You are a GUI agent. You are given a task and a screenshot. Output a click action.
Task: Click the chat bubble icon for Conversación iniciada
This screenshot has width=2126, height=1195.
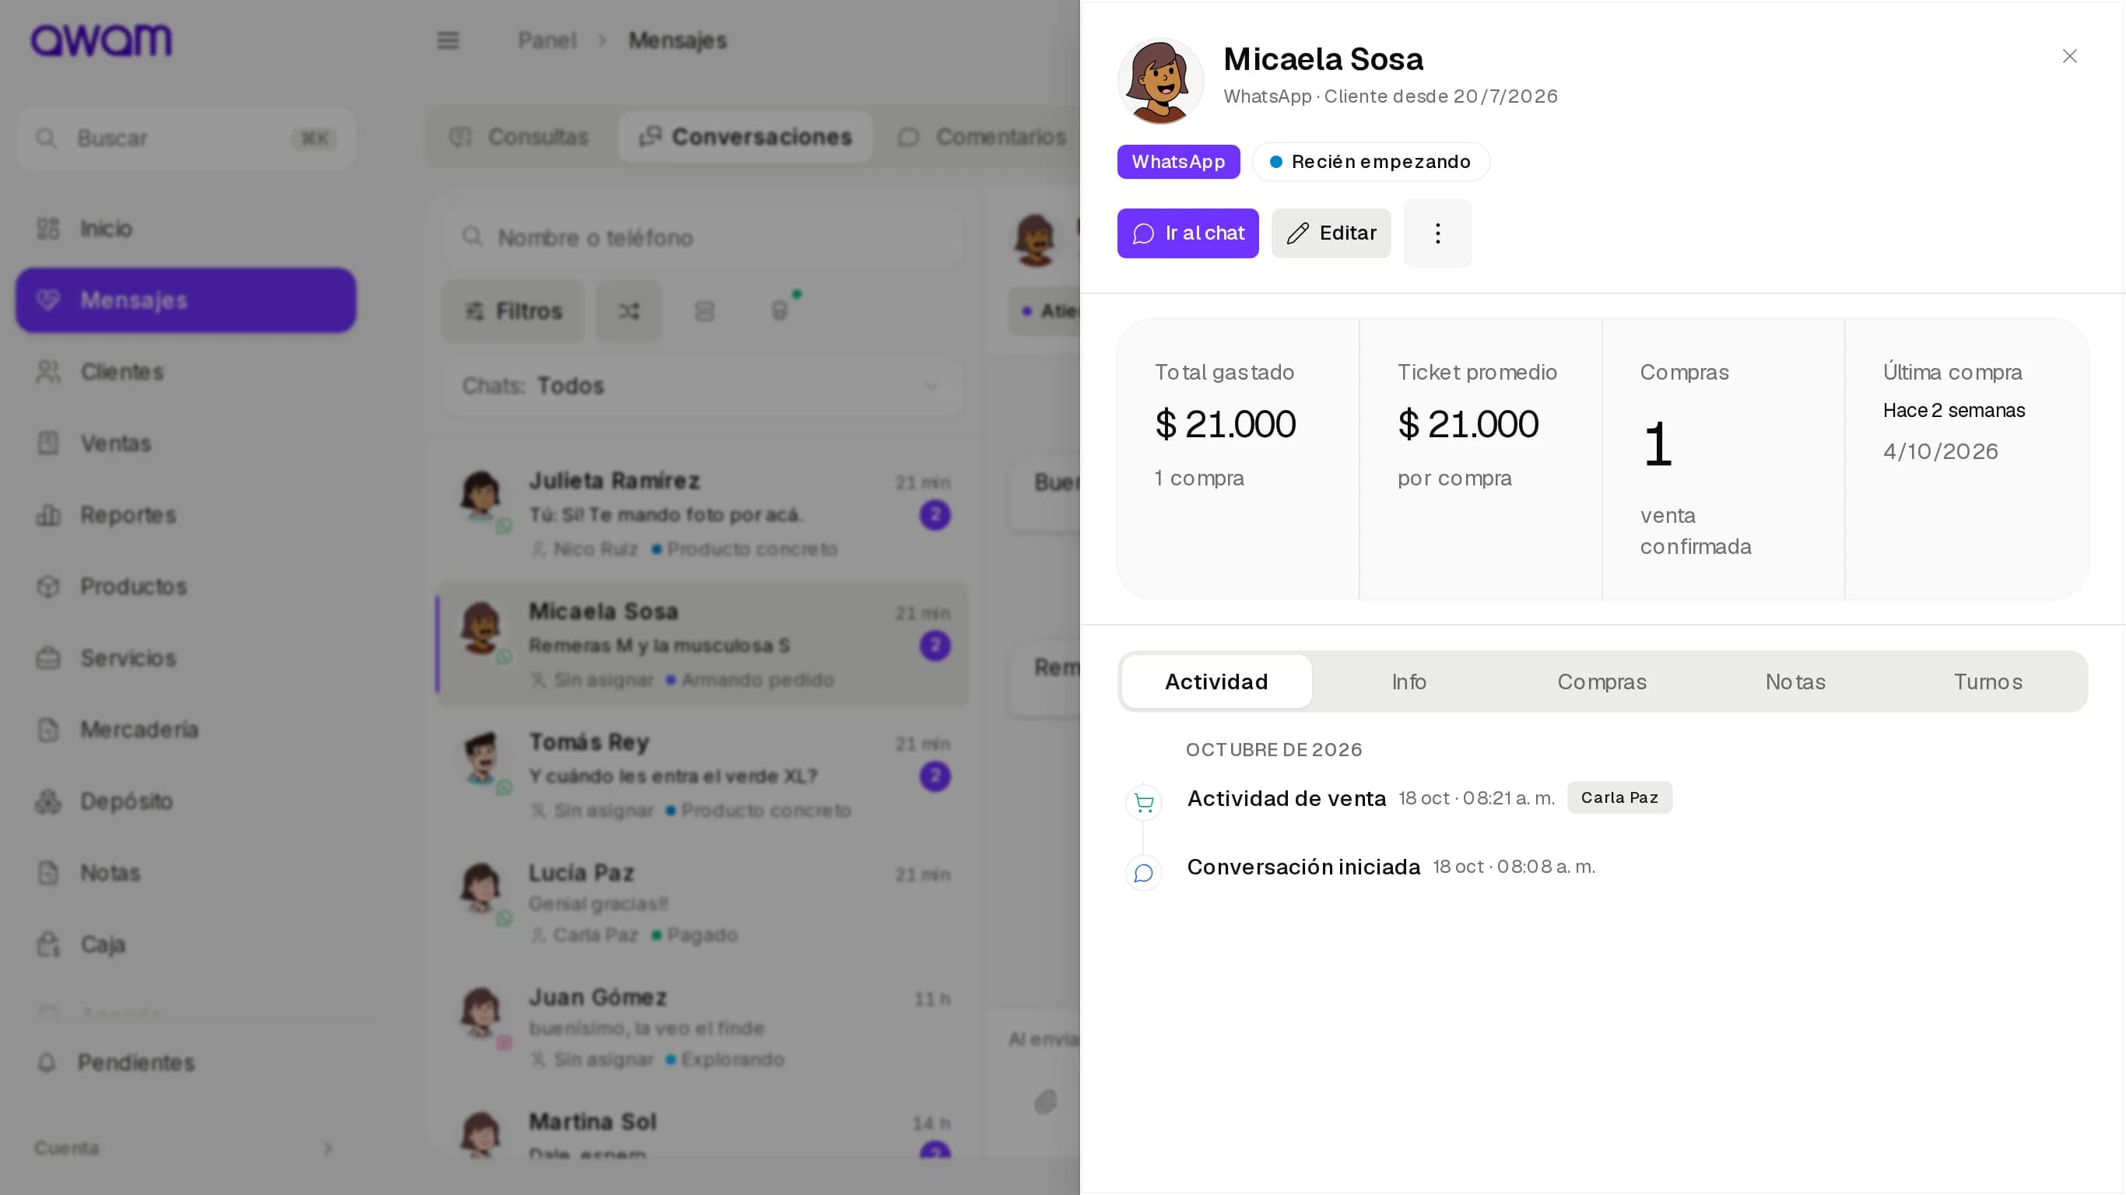[1144, 873]
